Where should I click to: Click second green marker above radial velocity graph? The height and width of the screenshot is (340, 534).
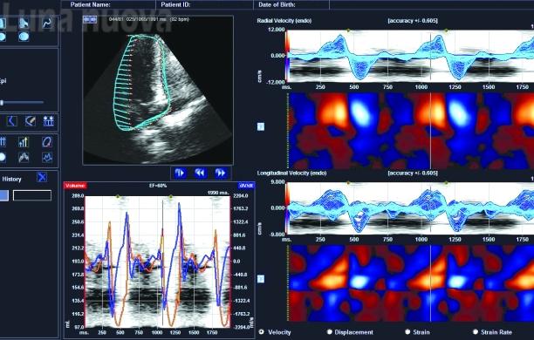click(446, 31)
